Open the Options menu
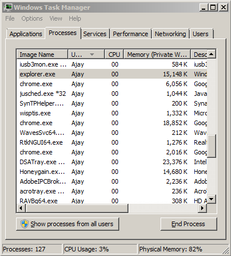The image size is (231, 256). click(32, 18)
